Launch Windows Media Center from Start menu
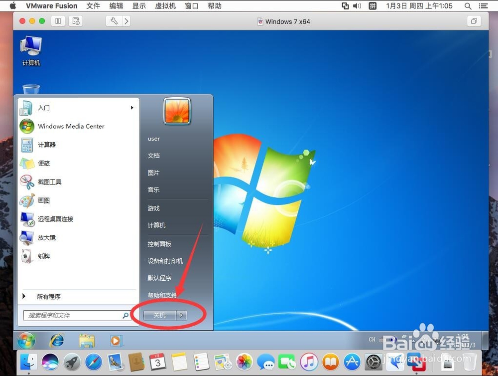 78,126
